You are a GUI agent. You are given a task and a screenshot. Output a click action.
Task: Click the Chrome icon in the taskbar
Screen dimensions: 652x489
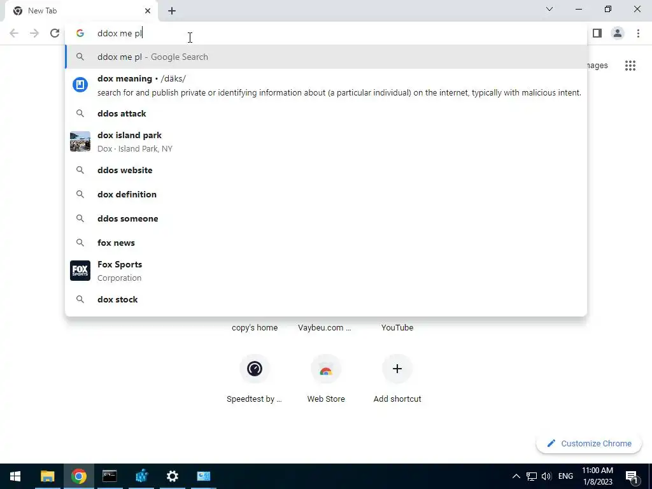[78, 476]
